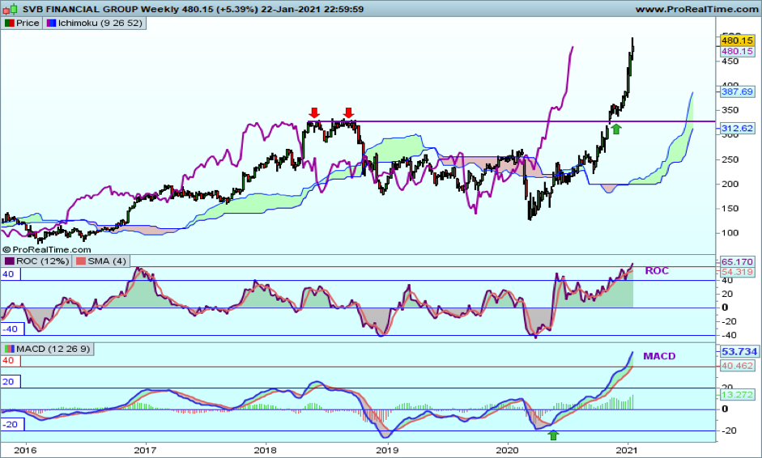This screenshot has height=458, width=762.
Task: Click the red 40 level label in MACD panel
Action: [11, 361]
